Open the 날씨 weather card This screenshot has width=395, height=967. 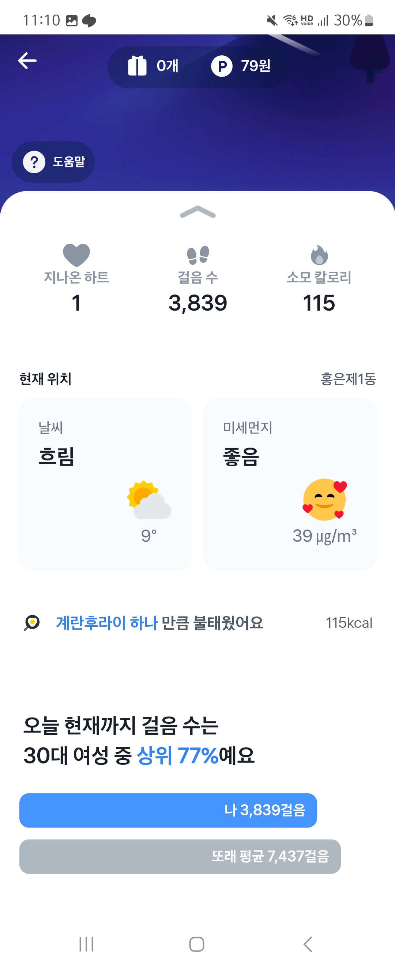106,484
